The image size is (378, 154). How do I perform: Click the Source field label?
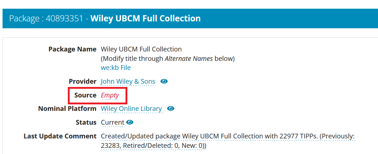coord(86,95)
